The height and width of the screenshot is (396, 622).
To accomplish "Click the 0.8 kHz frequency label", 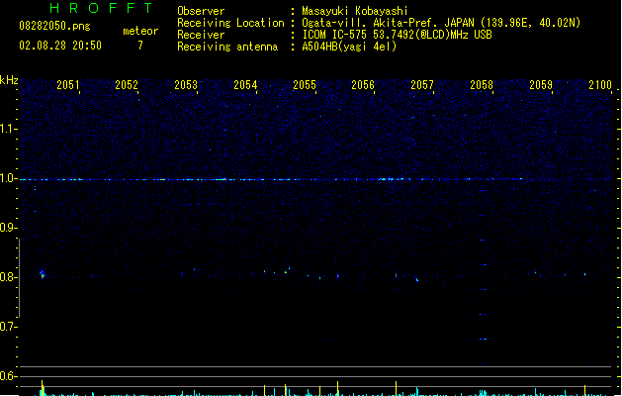I will tap(8, 277).
